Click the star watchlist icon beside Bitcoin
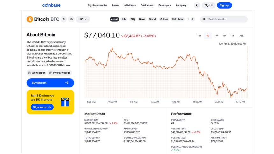 point(64,19)
